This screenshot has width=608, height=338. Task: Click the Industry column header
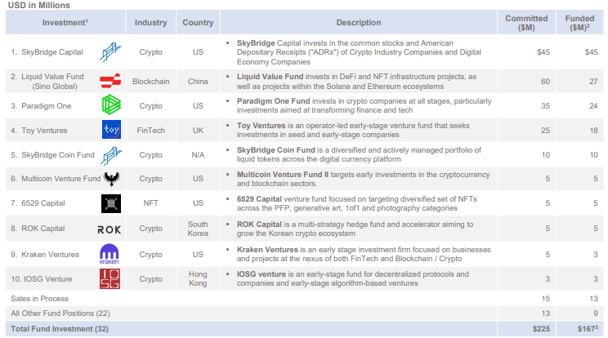tap(151, 22)
